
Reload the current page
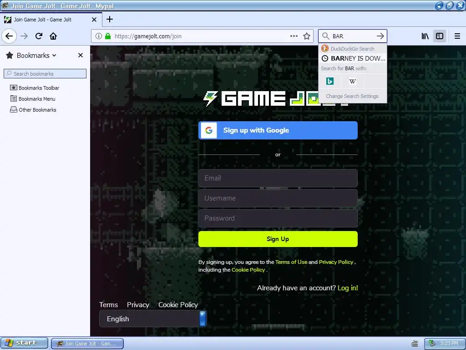click(x=39, y=36)
